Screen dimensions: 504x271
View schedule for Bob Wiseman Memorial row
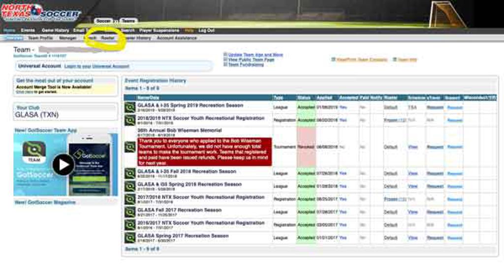click(412, 147)
